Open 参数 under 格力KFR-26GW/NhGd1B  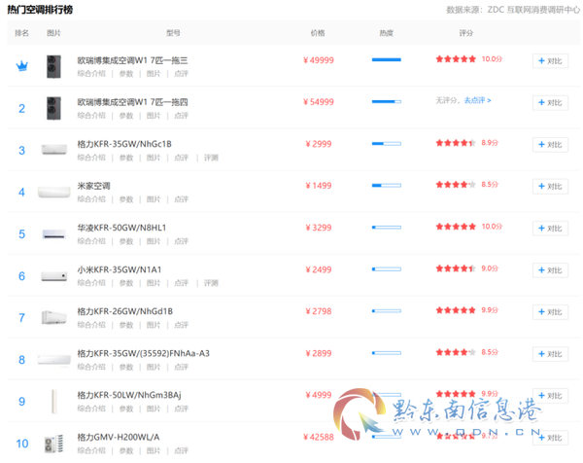coord(126,325)
